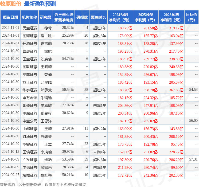This screenshot has height=187, width=199.
Task: Click the 95.43亿 2026 profit value
Action: 177,144
